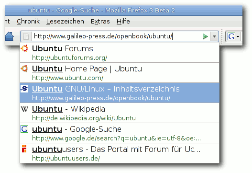Open the Hilfe menu
Screen dimensions: 252x173
click(x=123, y=21)
